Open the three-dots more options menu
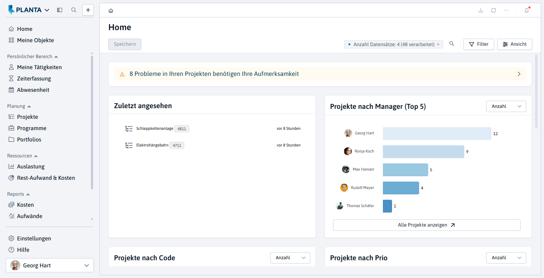 pos(506,10)
